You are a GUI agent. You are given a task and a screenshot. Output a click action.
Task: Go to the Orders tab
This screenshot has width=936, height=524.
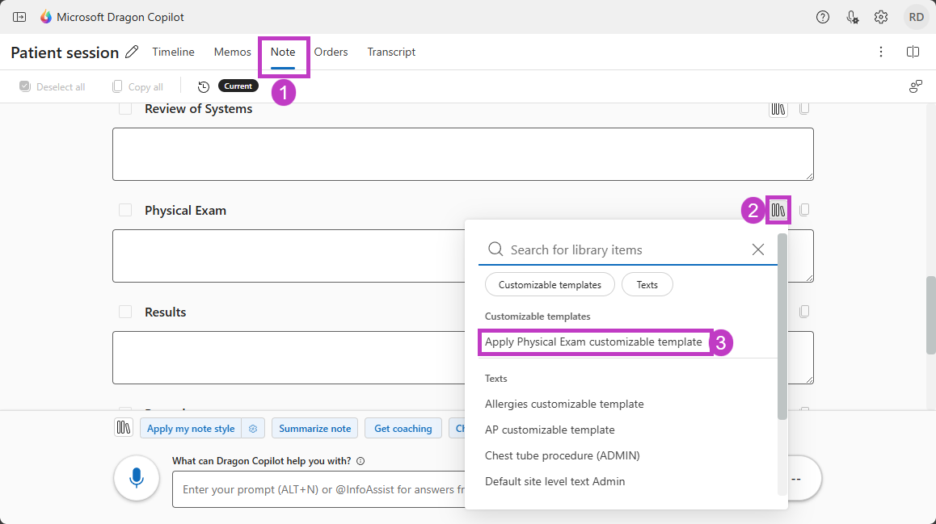331,52
